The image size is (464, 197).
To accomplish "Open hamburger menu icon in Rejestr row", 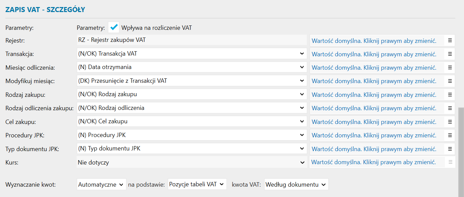I will click(450, 40).
